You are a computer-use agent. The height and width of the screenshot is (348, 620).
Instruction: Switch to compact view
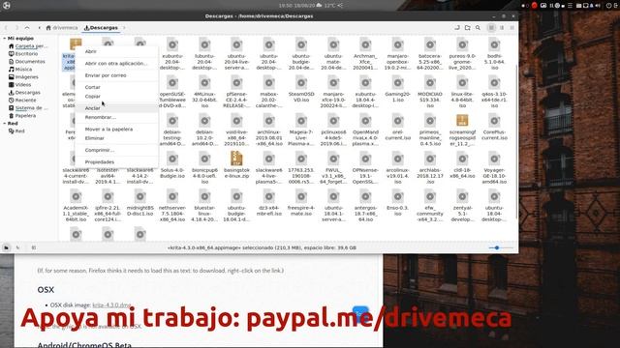click(512, 28)
